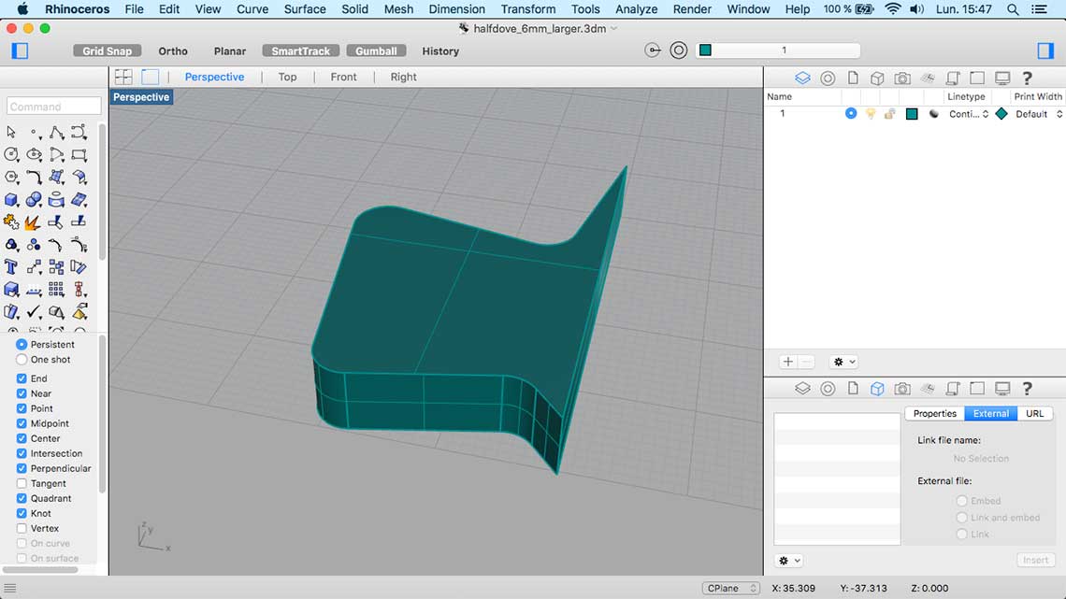
Task: Open the Object Properties cube in lower inspector
Action: pos(877,389)
